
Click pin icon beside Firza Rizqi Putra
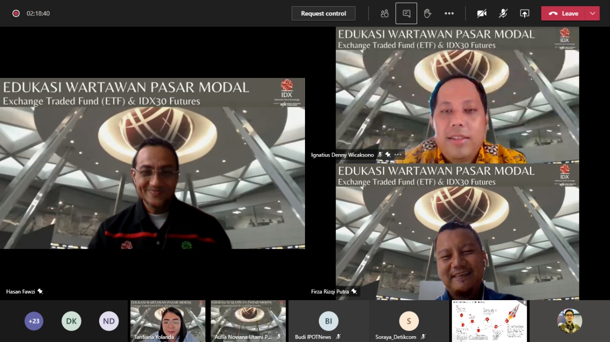[354, 291]
